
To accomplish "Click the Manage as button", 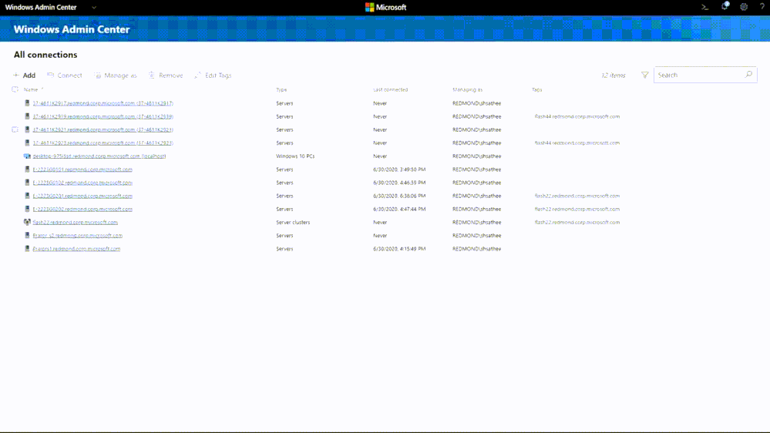I will 116,75.
